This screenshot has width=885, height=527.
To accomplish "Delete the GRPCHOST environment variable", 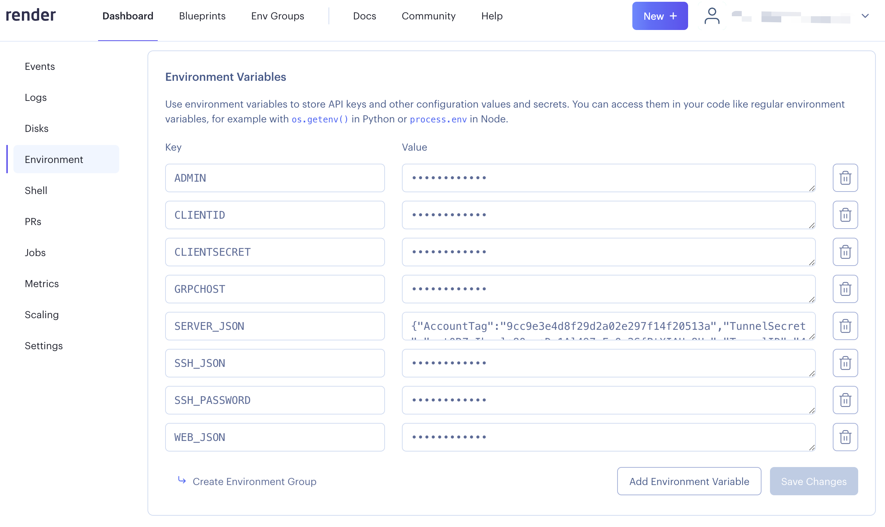I will (x=845, y=289).
